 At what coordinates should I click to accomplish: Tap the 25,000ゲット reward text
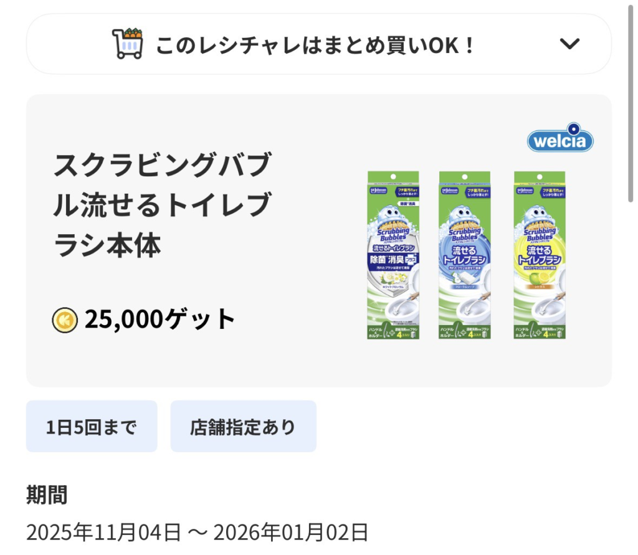coord(160,319)
